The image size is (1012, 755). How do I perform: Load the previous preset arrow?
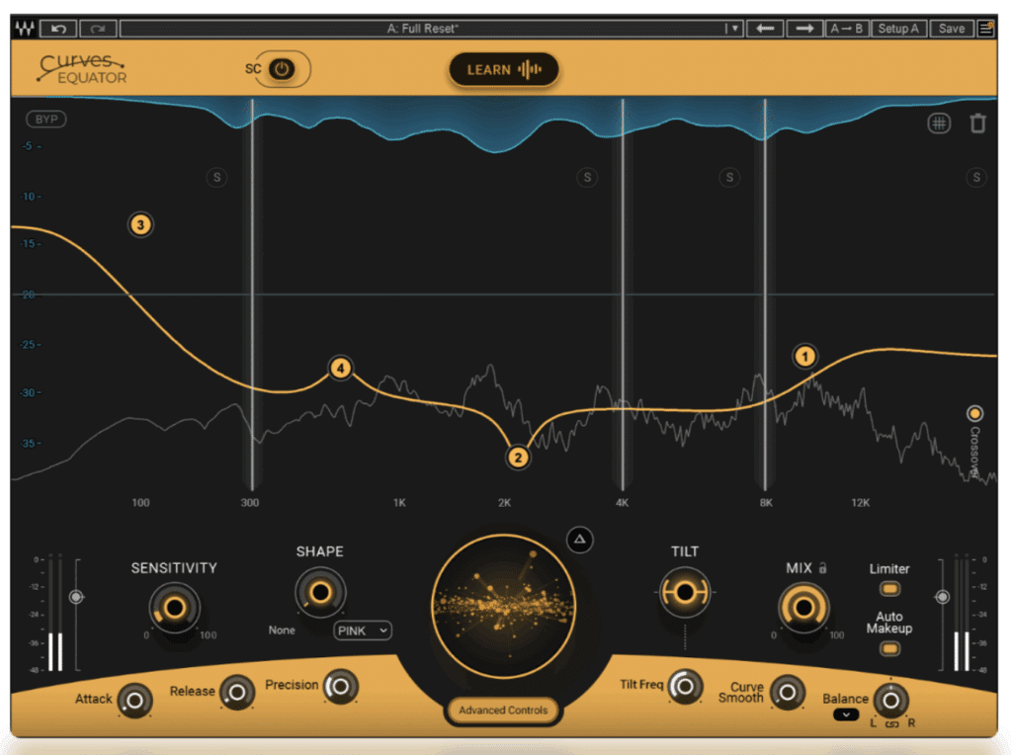(x=765, y=29)
